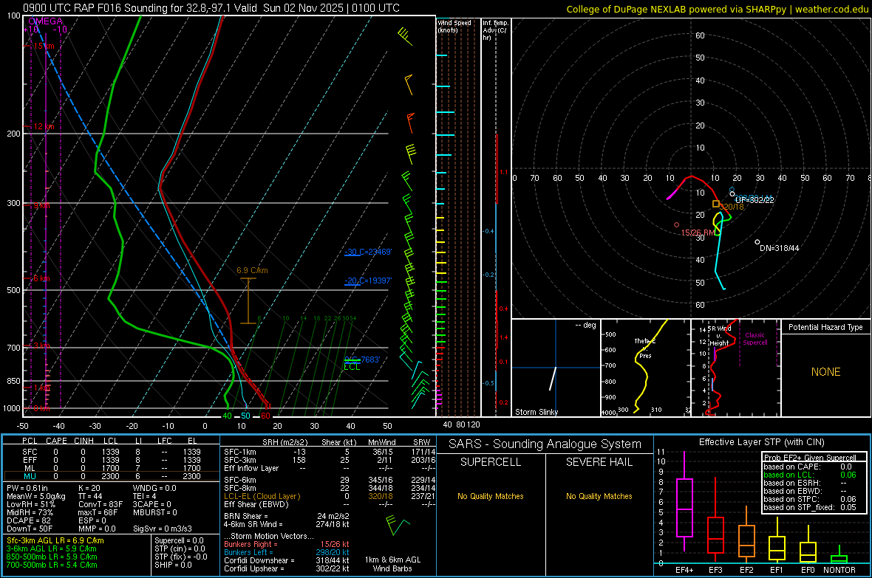This screenshot has width=872, height=578.
Task: Click the '15/26 RM' hodograph label
Action: pyautogui.click(x=698, y=233)
